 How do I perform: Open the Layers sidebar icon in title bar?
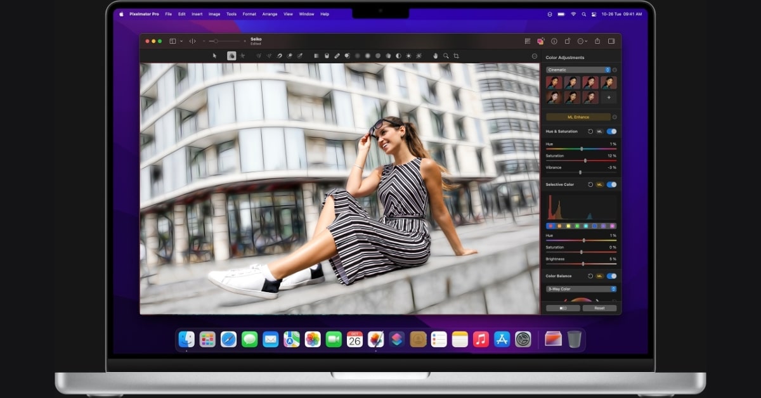point(172,41)
